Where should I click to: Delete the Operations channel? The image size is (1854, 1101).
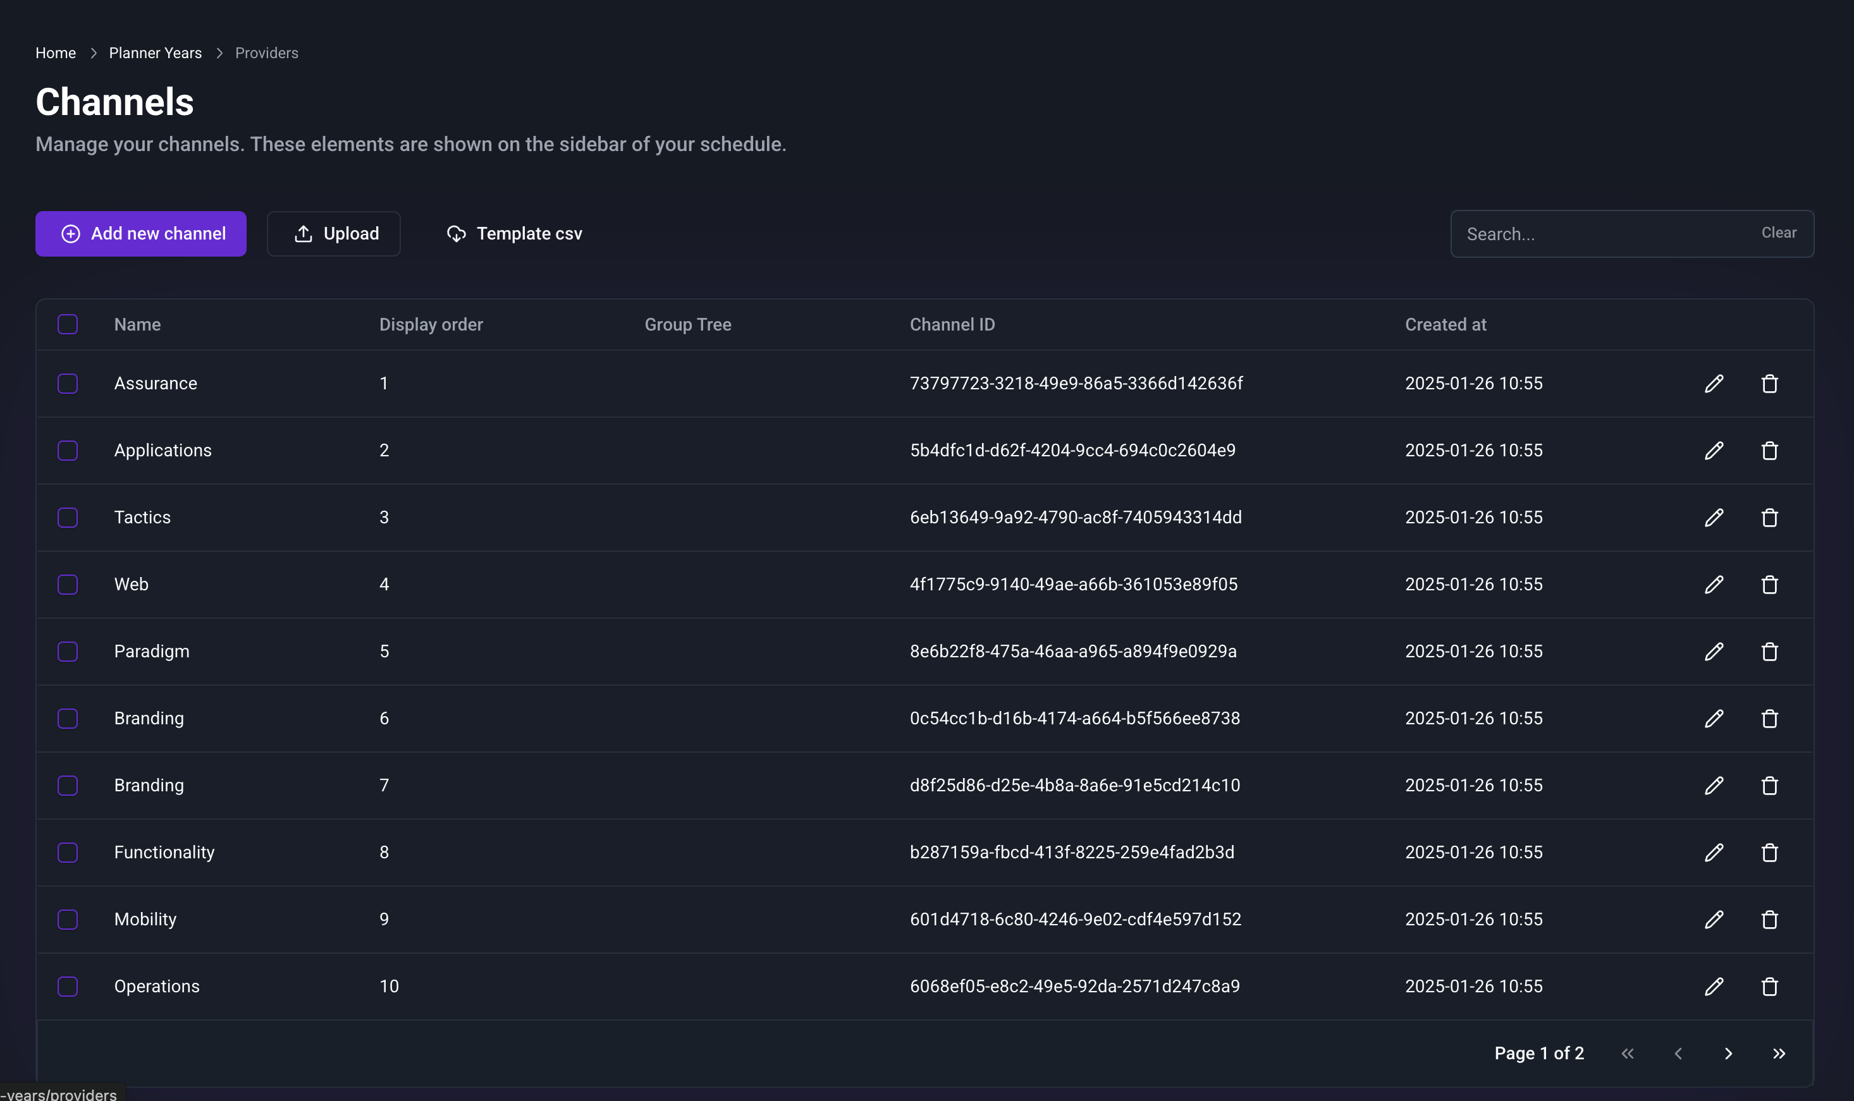coord(1769,986)
